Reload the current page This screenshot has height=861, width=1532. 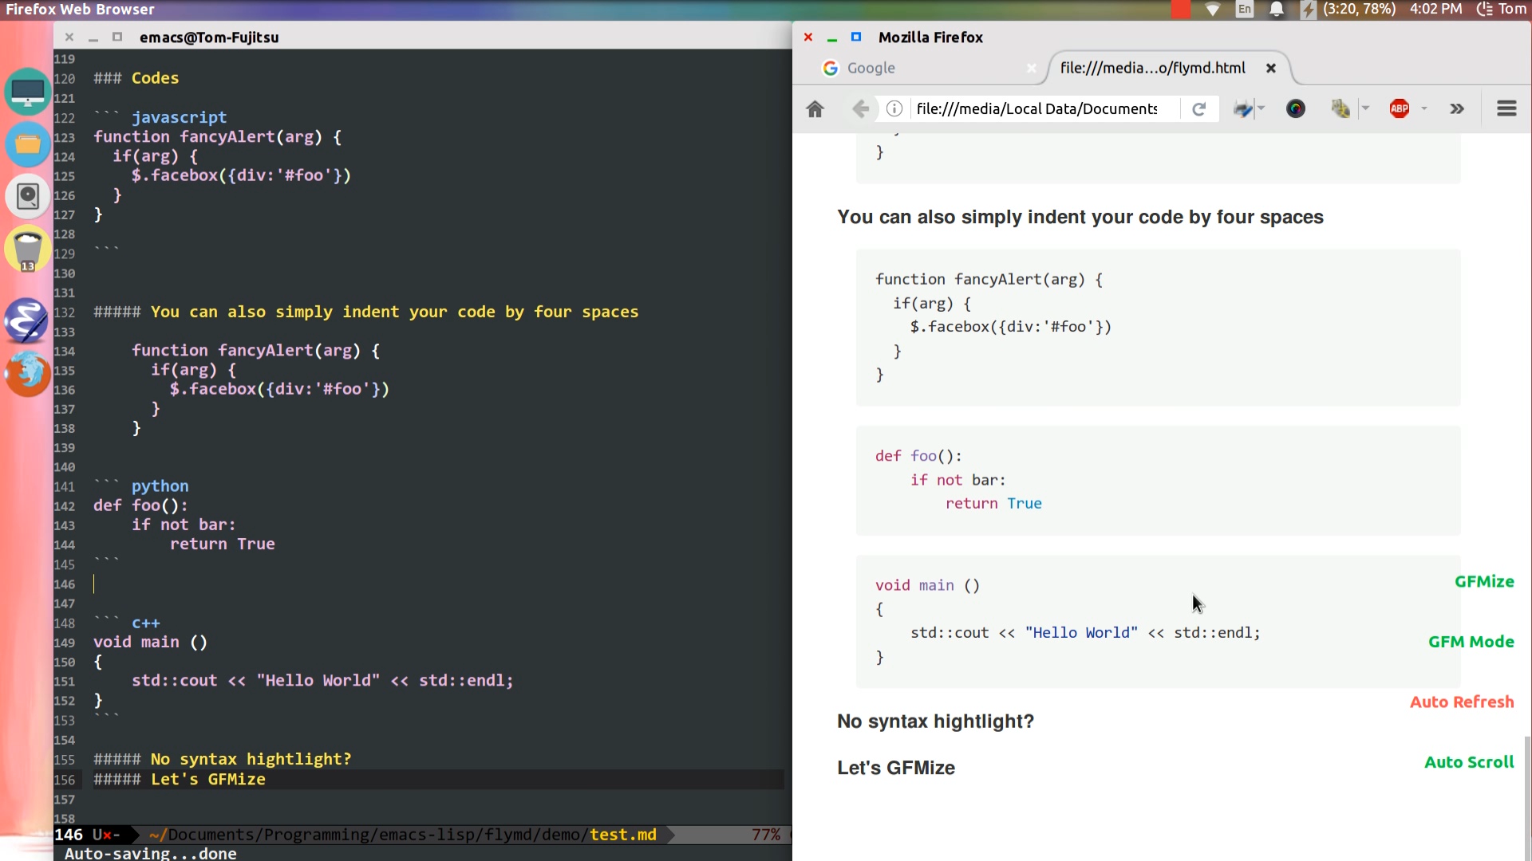click(1198, 109)
